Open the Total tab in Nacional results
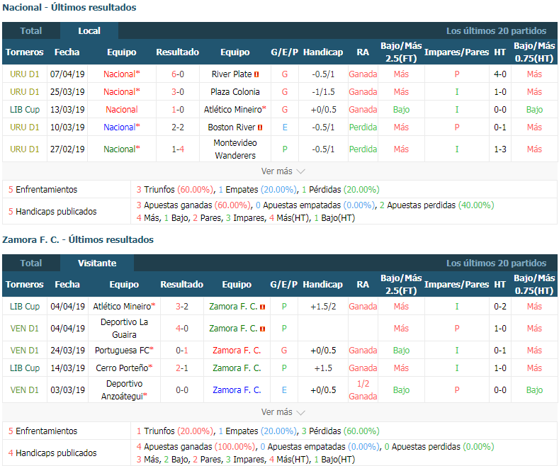The width and height of the screenshot is (559, 466). (31, 31)
